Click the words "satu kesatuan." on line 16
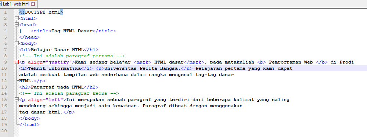 [x=119, y=106]
